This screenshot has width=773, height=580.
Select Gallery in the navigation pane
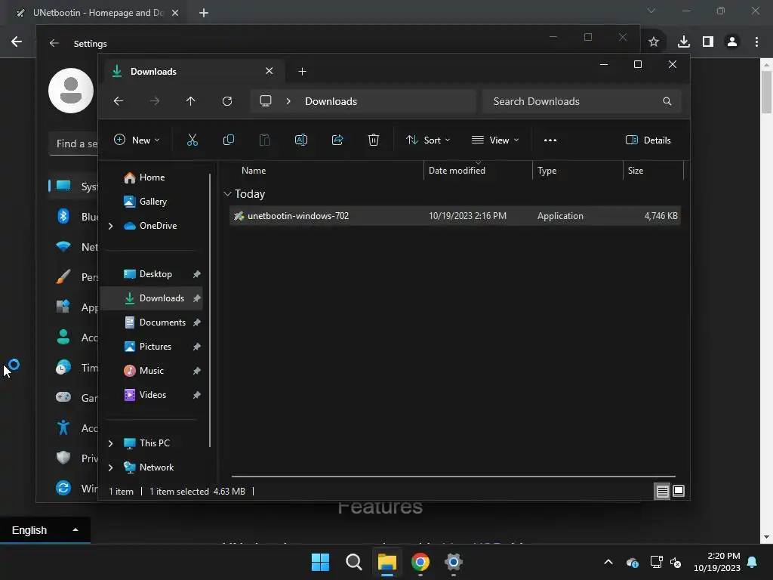[152, 202]
